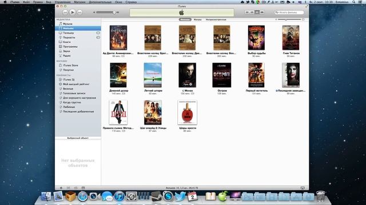
Task: Open the Правка menu
Action: [38, 2]
